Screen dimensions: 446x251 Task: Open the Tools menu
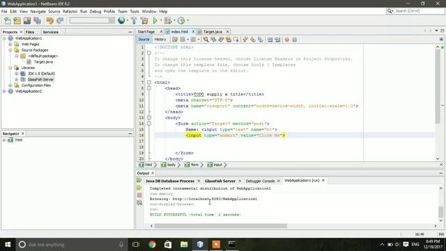(x=134, y=11)
